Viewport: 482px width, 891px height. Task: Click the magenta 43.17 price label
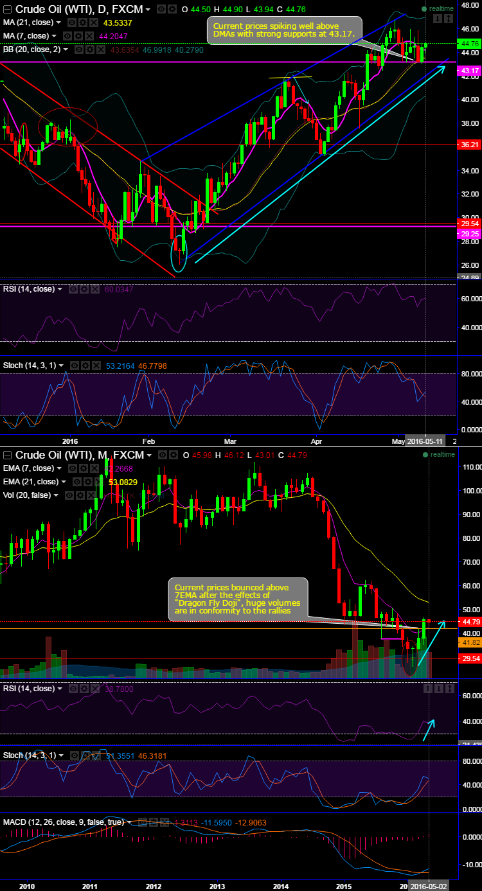tap(469, 71)
